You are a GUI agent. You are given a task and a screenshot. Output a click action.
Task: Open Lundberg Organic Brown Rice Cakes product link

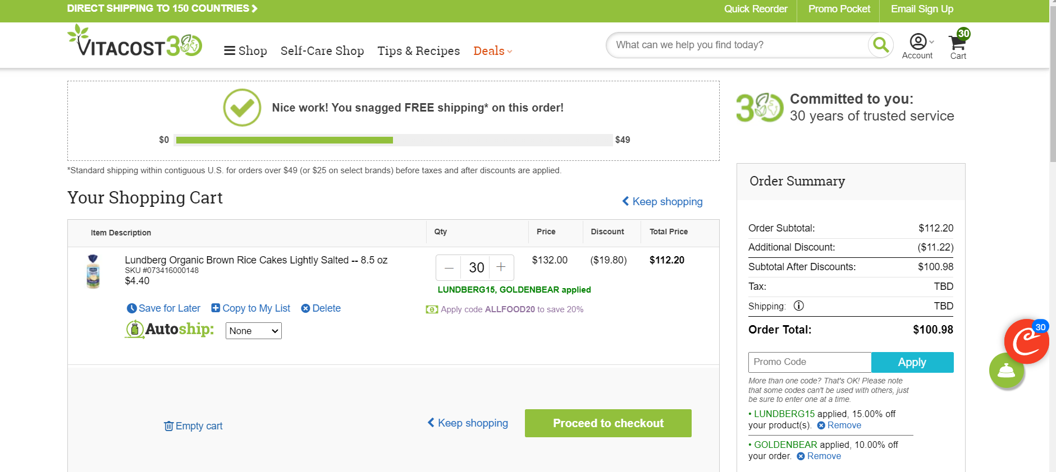coord(256,260)
